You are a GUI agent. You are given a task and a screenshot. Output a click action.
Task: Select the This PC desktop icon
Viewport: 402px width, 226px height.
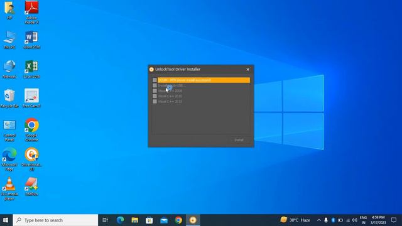point(9,40)
